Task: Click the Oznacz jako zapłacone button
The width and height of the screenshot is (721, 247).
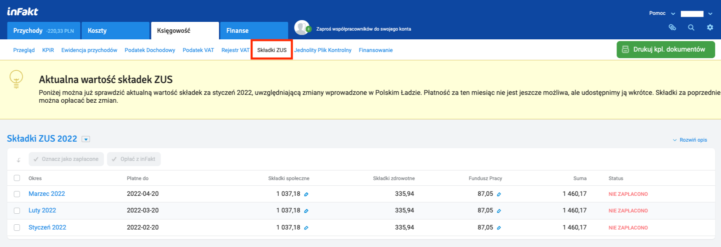Action: [x=66, y=159]
